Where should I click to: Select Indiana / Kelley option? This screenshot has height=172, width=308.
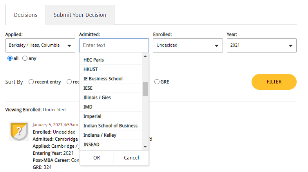coord(111,135)
